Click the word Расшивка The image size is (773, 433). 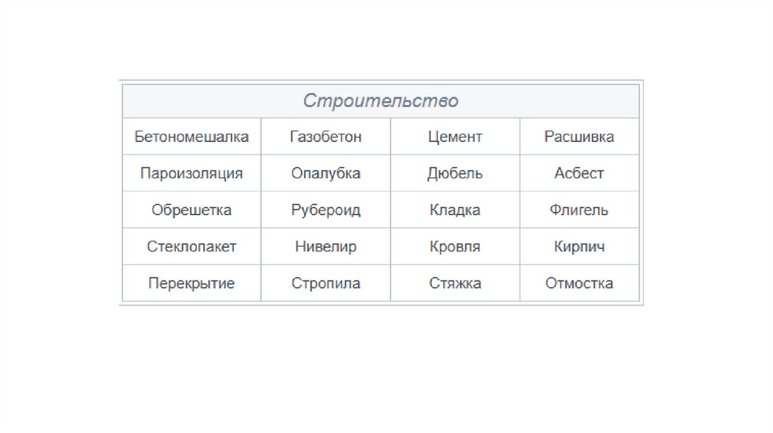click(579, 137)
